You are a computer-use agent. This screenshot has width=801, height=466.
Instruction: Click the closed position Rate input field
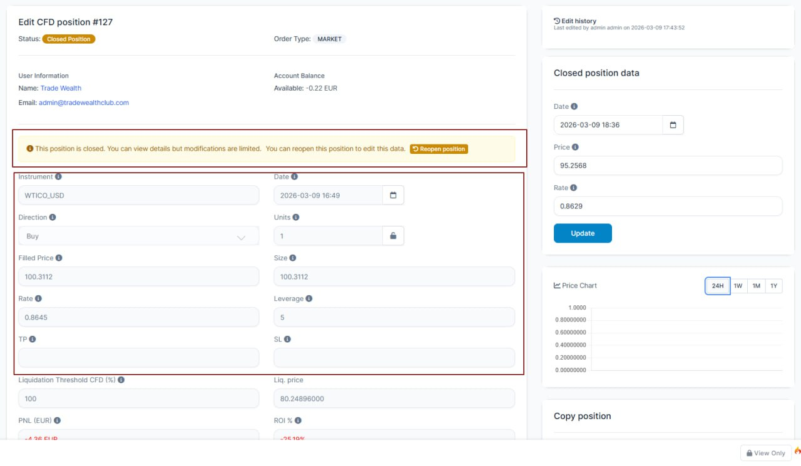[x=668, y=206]
